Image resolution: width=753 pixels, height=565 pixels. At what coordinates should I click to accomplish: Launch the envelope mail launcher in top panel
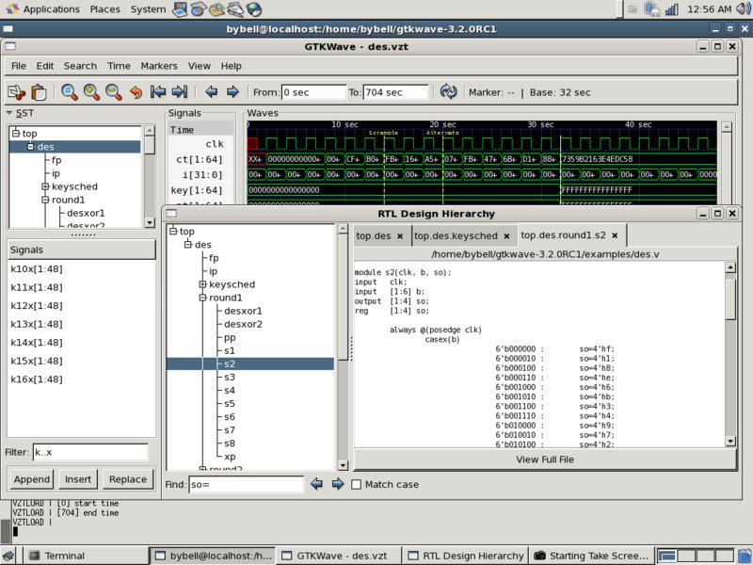(216, 9)
